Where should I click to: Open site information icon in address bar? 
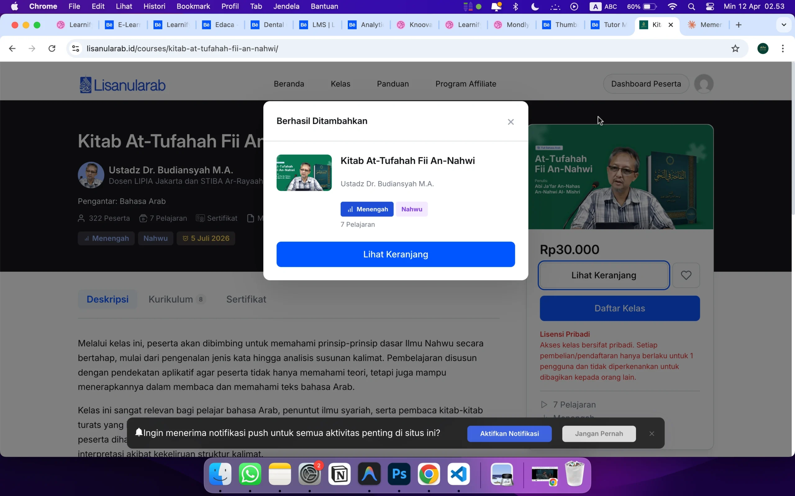click(75, 48)
